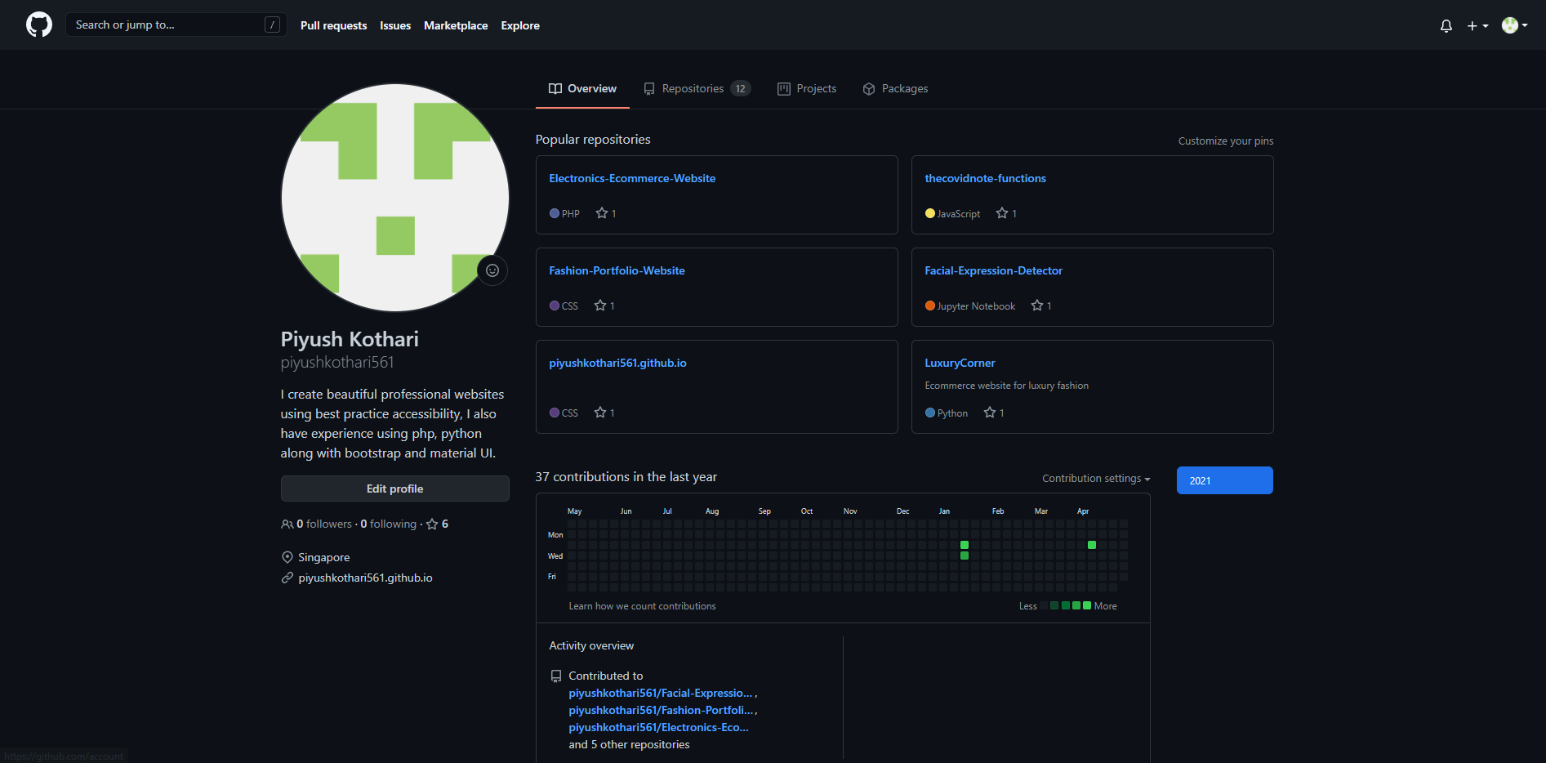Click the set status smiley icon

[x=492, y=270]
